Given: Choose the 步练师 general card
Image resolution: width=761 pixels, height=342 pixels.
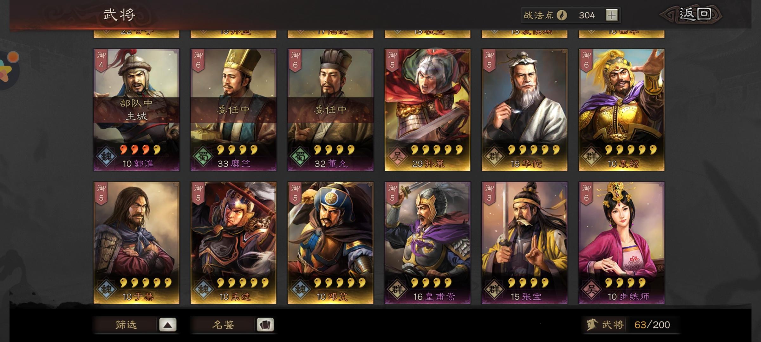Looking at the screenshot, I should (621, 243).
